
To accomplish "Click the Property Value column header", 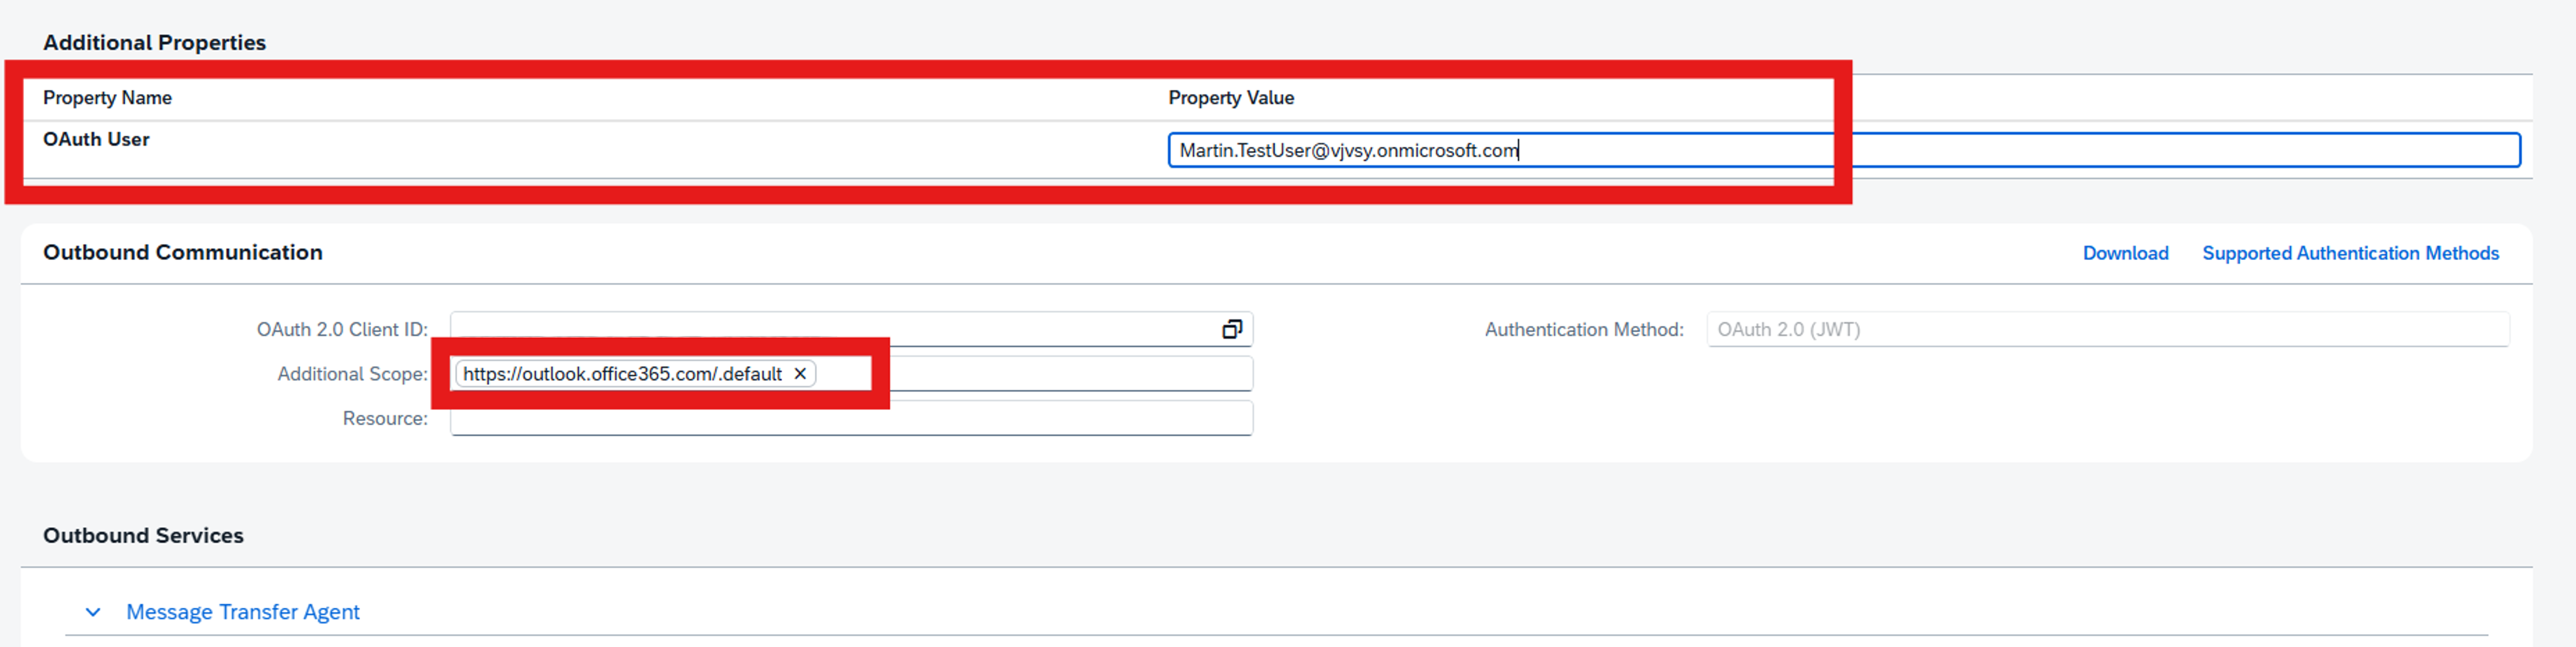I will (1231, 97).
